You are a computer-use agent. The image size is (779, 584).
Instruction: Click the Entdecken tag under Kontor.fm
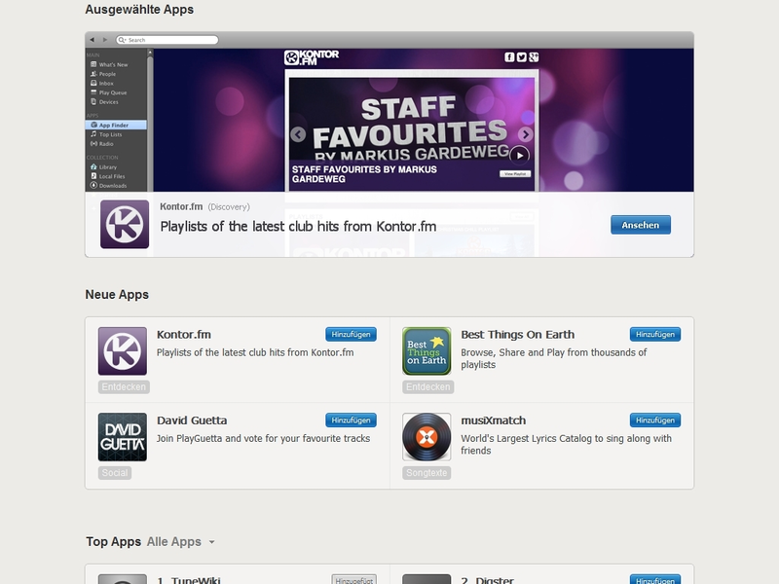[x=124, y=386]
